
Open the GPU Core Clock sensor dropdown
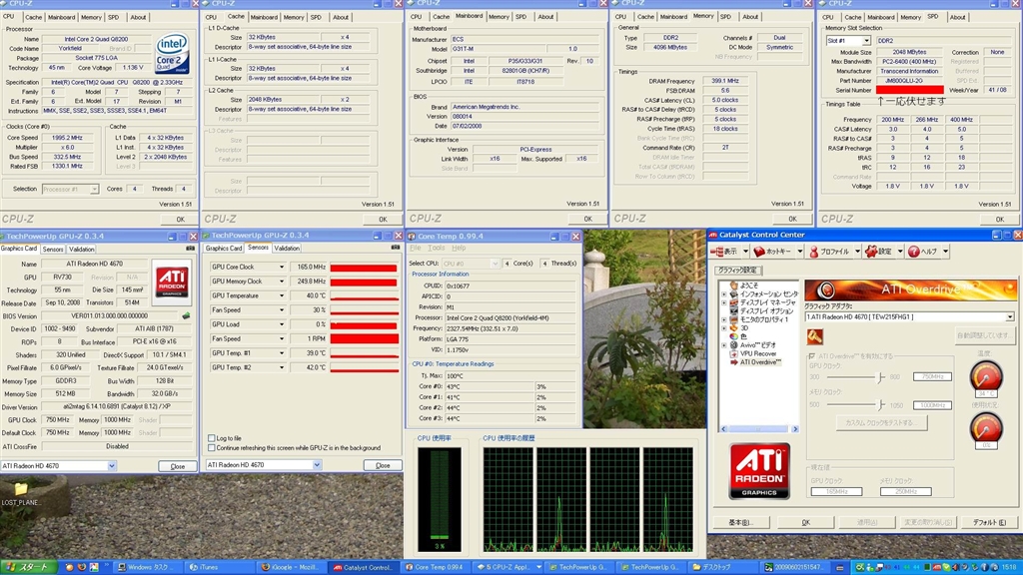tap(283, 268)
